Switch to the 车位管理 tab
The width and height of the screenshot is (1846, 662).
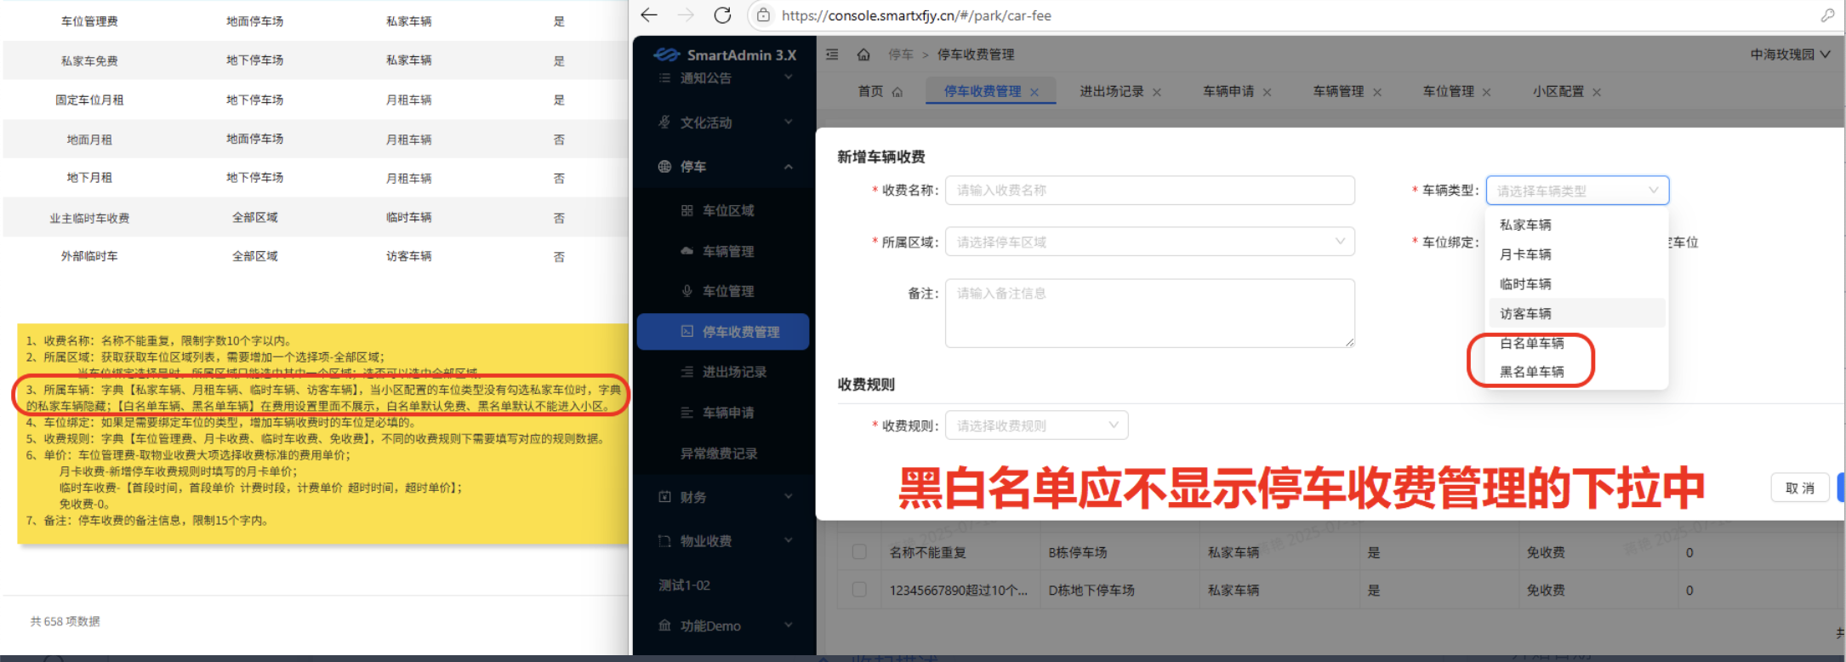pos(1448,91)
